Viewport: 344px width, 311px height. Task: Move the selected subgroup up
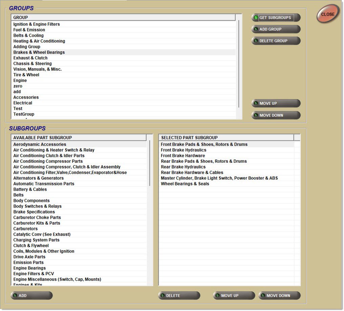pos(234,295)
